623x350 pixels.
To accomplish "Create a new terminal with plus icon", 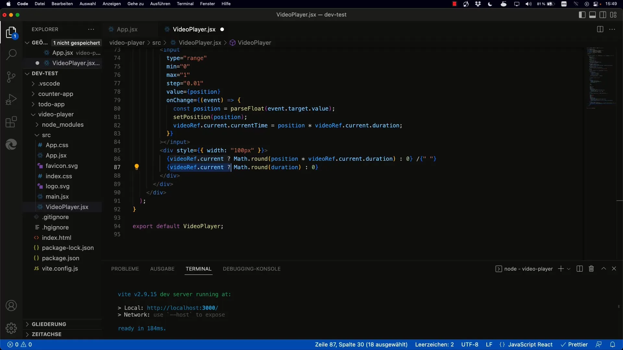I will coord(561,269).
